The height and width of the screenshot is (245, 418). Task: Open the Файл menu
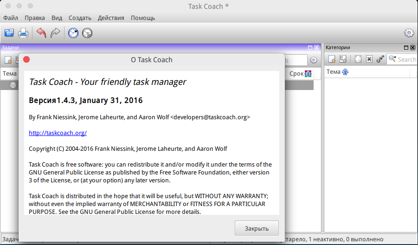pos(11,18)
